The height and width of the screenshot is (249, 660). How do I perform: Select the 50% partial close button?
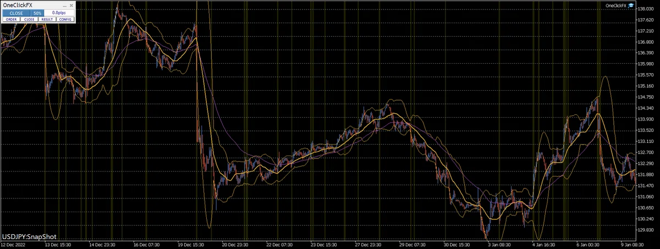pos(37,13)
